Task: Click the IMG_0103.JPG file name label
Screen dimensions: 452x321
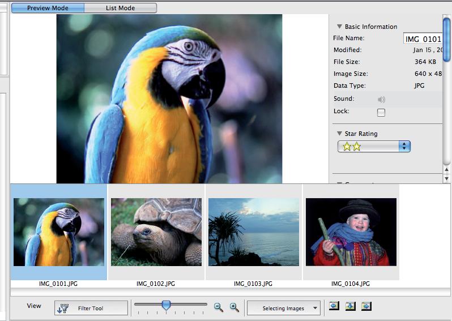Action: 253,284
